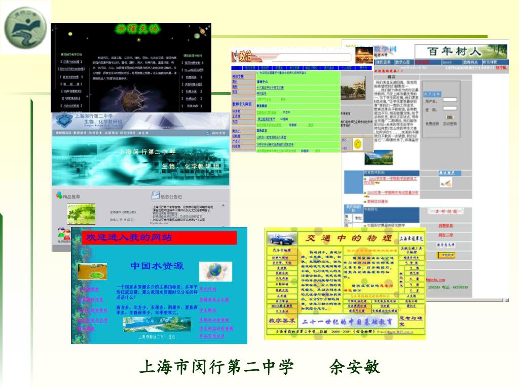This screenshot has width=519, height=389.
Task: Click the 信息公告栏 notepad icon
Action: pos(155,195)
